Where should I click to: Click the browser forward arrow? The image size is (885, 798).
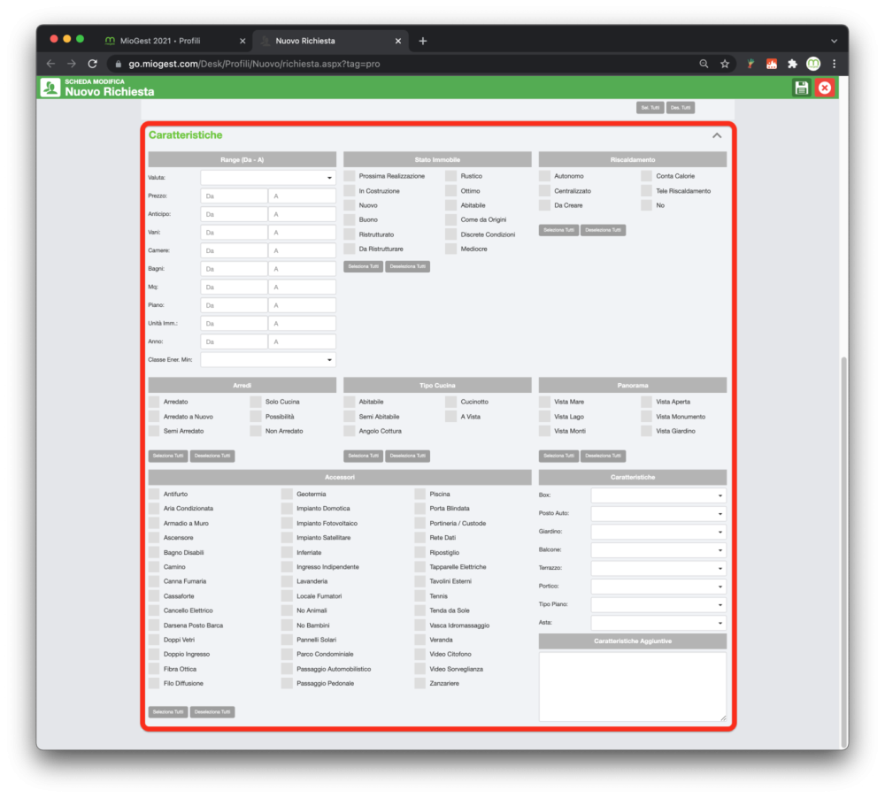tap(71, 64)
